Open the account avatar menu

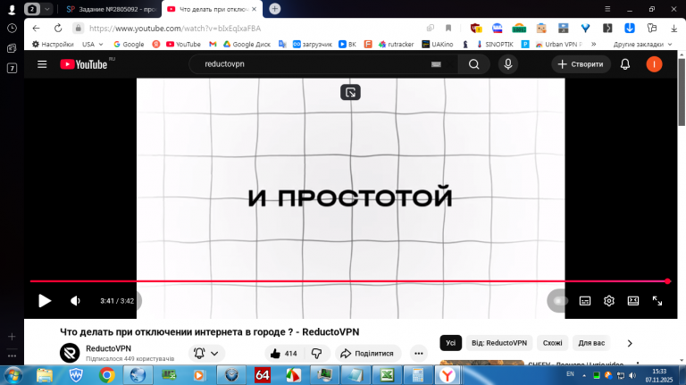[x=654, y=64]
